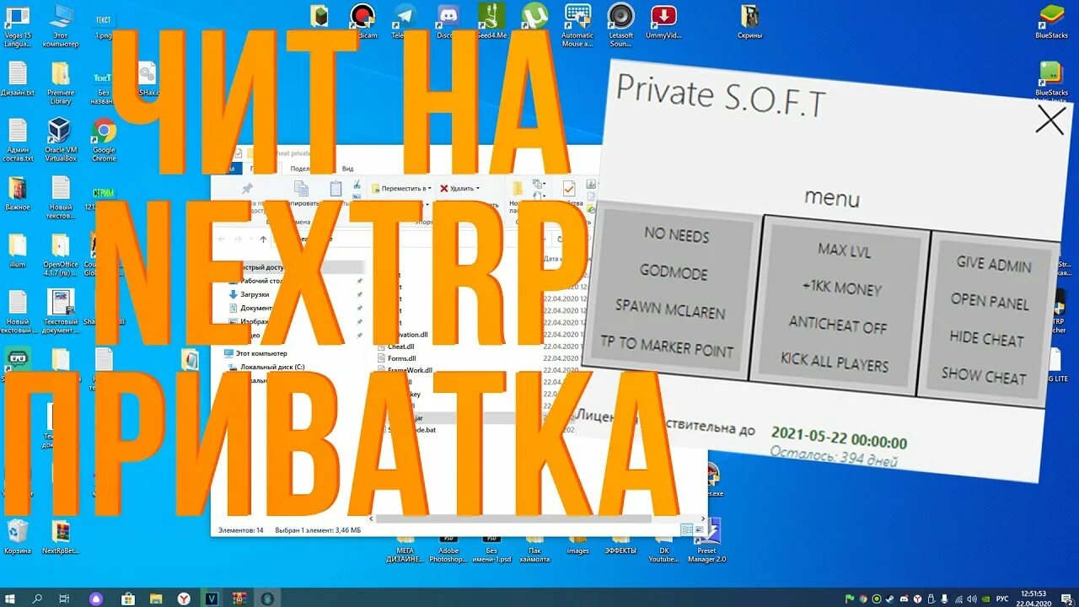Open Automatic Mouse desktop shortcut

click(x=577, y=25)
